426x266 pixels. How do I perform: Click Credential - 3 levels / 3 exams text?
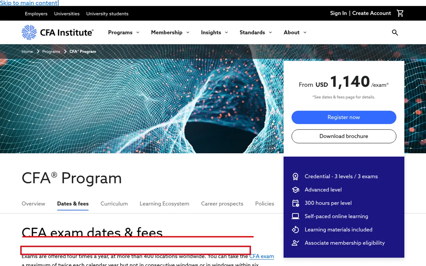(341, 176)
